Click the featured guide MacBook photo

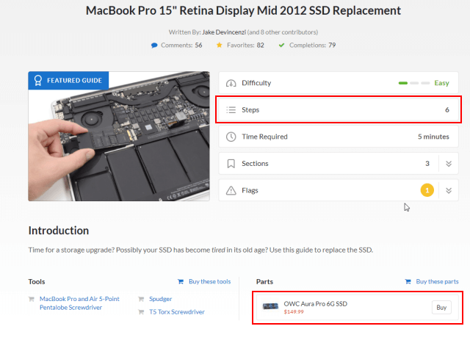(x=119, y=136)
